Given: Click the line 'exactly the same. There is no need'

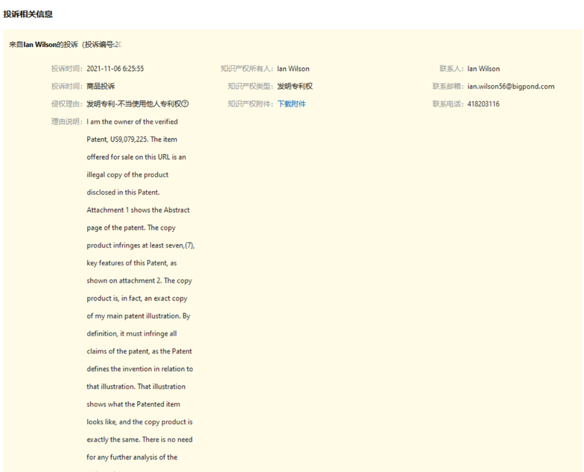Looking at the screenshot, I should (140, 440).
